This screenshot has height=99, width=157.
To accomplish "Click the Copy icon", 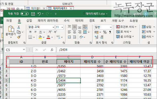I will 19,32.
